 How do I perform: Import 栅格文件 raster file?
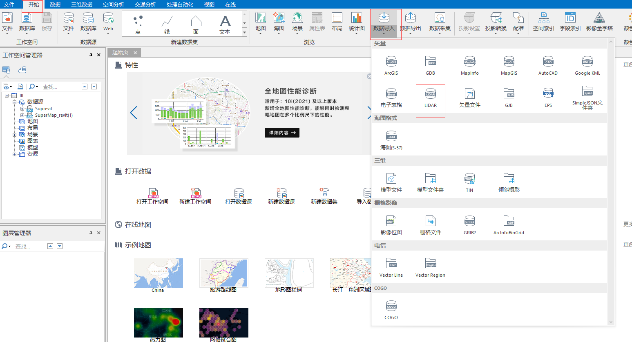(x=430, y=225)
